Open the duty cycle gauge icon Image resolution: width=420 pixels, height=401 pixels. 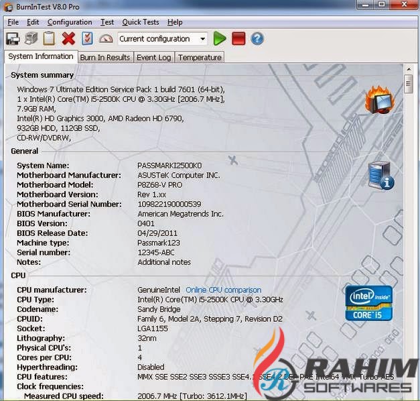click(106, 39)
